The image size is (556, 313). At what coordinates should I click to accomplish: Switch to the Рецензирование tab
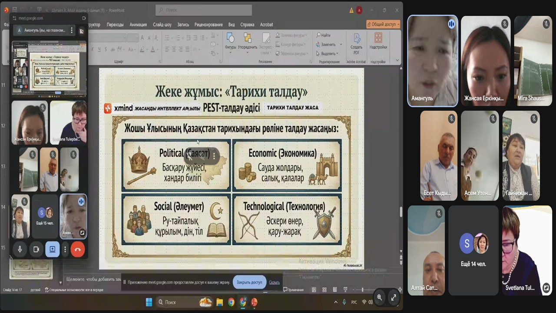point(209,25)
